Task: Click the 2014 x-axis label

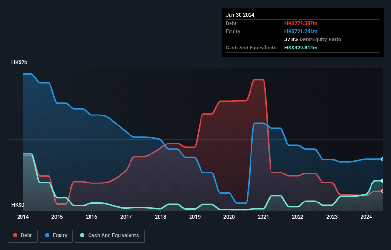Action: (23, 217)
